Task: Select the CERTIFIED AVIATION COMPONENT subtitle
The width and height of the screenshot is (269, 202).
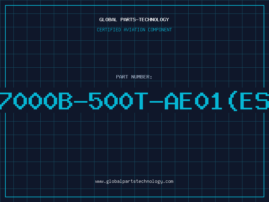Action: [x=134, y=30]
